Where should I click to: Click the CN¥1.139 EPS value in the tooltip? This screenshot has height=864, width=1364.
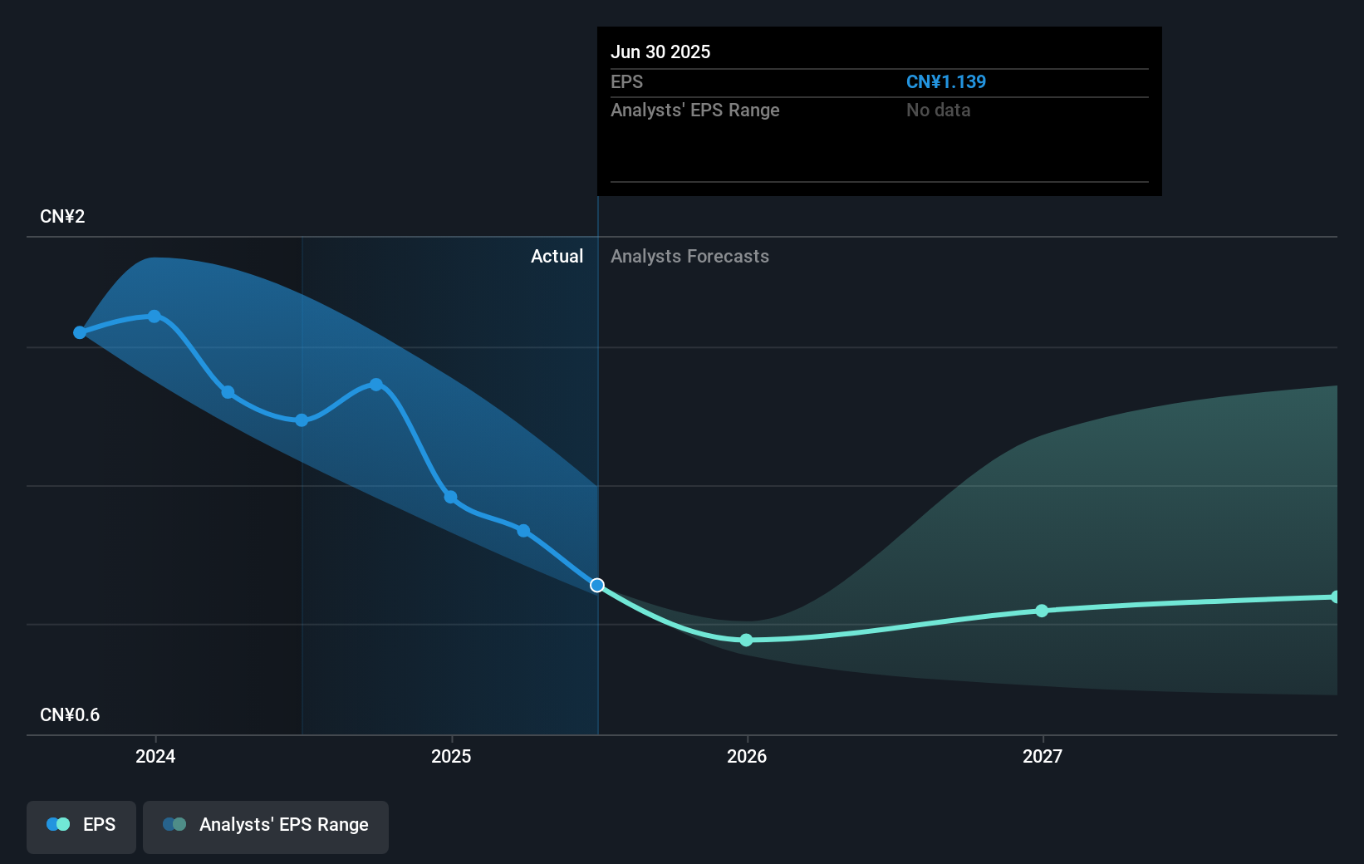[x=945, y=82]
